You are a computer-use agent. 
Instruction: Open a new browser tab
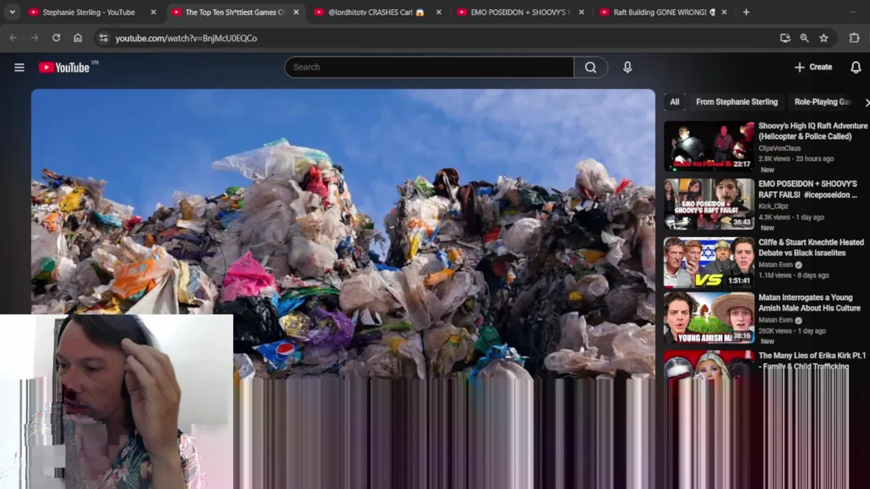[746, 12]
